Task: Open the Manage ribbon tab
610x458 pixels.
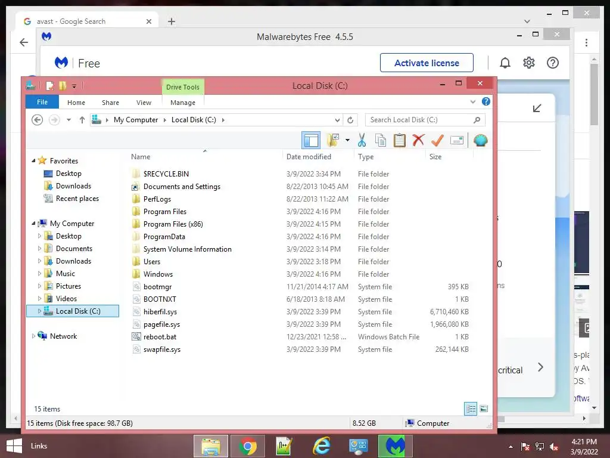Action: 183,103
